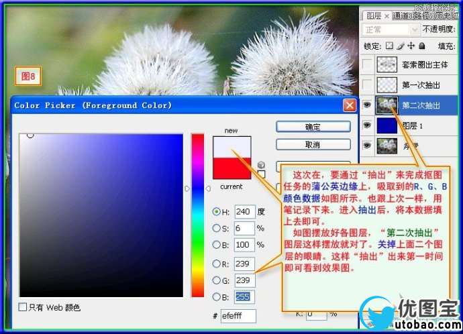Select the 第一次抽出 layer thumbnail

[x=387, y=85]
